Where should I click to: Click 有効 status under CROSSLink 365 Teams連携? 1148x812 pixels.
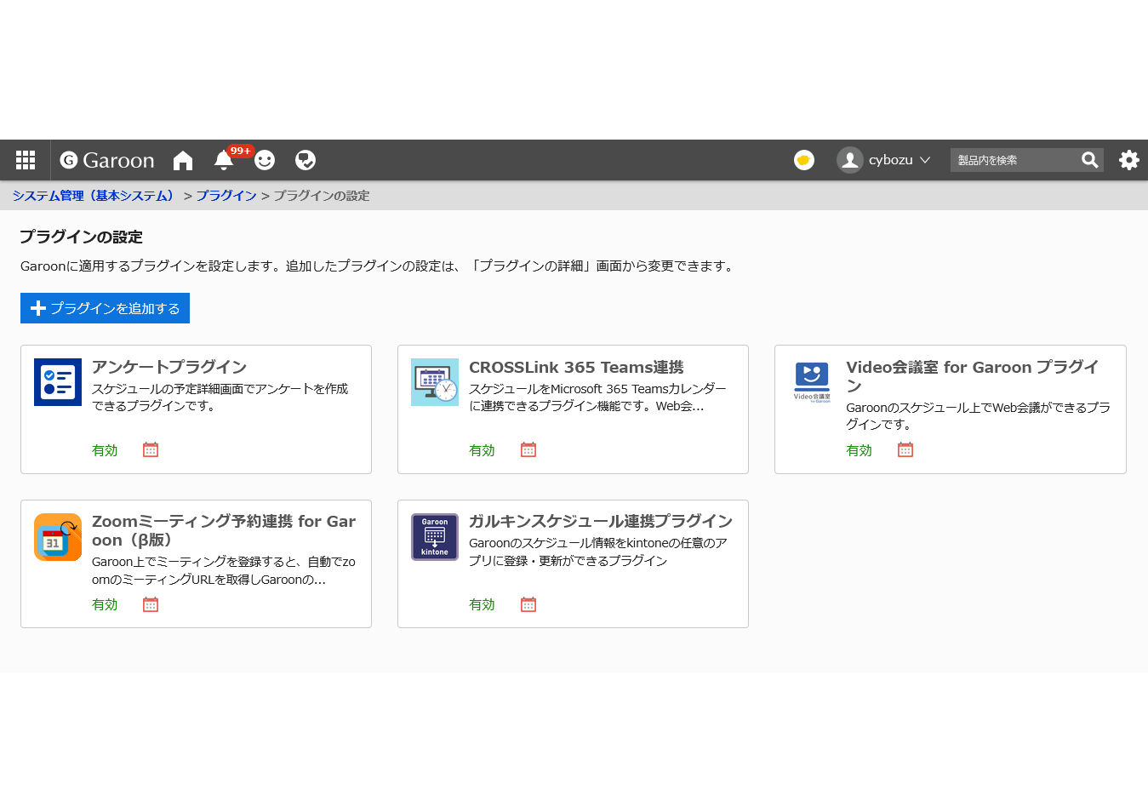pos(482,450)
